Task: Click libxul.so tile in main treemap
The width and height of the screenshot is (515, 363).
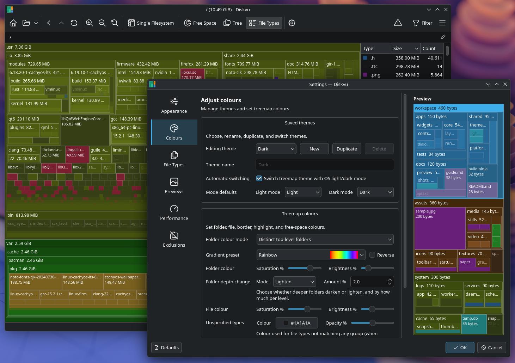Action: pos(192,74)
